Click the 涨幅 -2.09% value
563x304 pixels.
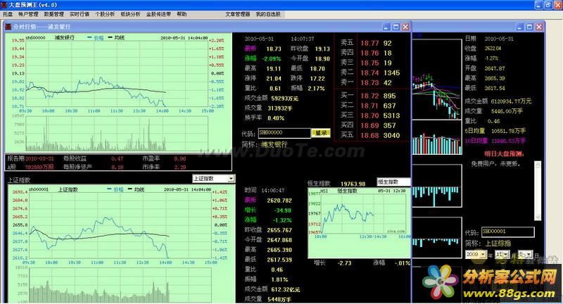click(272, 58)
